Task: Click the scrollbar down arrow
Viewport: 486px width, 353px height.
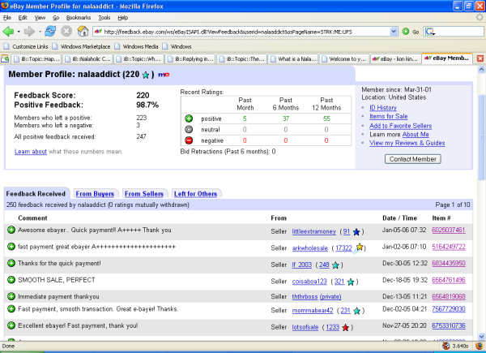Action: (x=481, y=336)
